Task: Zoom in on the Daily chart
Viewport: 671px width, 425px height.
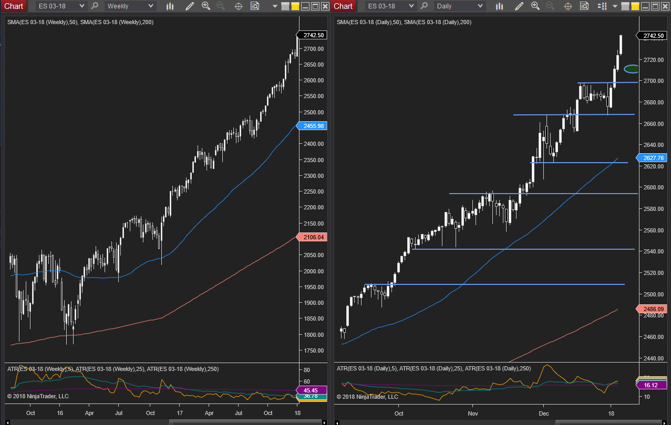Action: click(535, 6)
